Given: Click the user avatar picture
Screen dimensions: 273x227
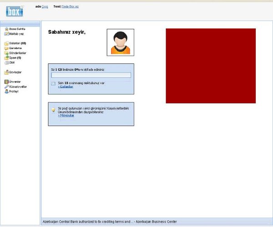Looking at the screenshot, I should coord(120,42).
